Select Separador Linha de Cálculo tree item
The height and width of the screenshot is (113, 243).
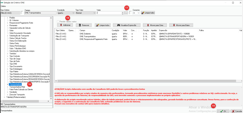20,28
